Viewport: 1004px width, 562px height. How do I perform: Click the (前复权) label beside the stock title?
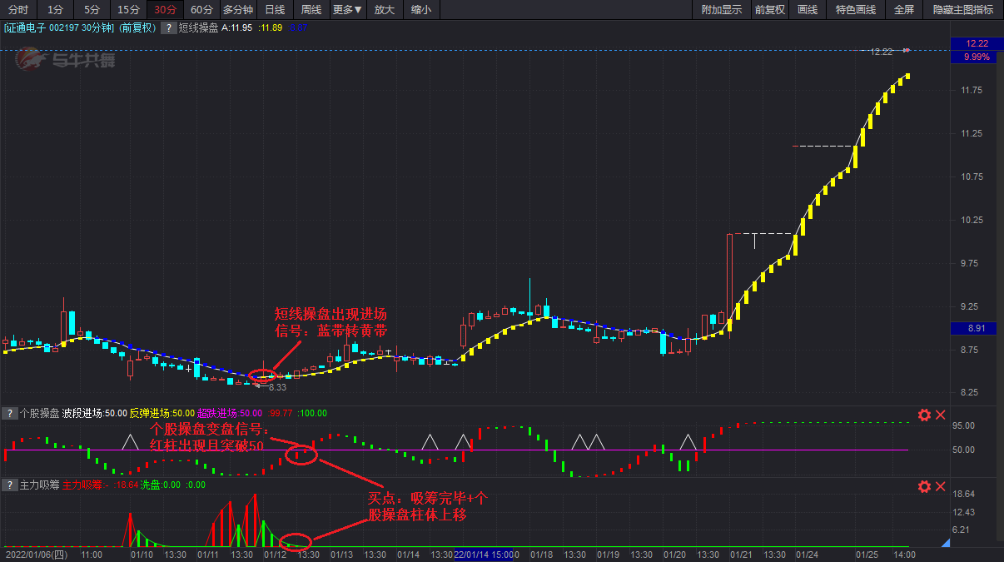pos(137,27)
